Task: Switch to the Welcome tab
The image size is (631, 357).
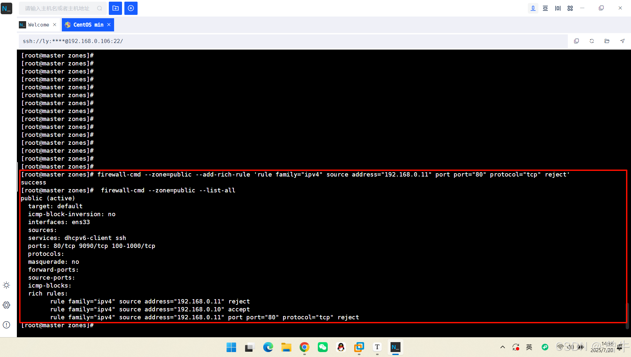Action: pos(38,25)
